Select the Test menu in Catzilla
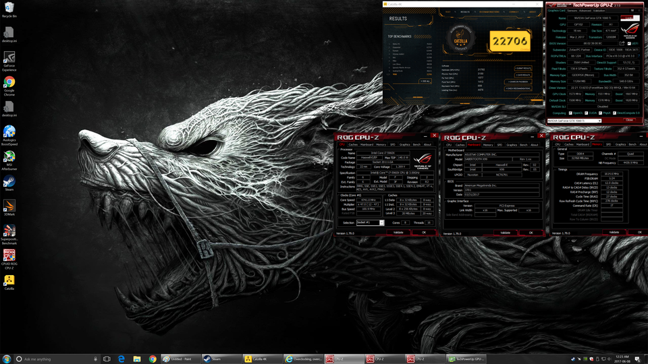Image resolution: width=648 pixels, height=364 pixels. [448, 12]
